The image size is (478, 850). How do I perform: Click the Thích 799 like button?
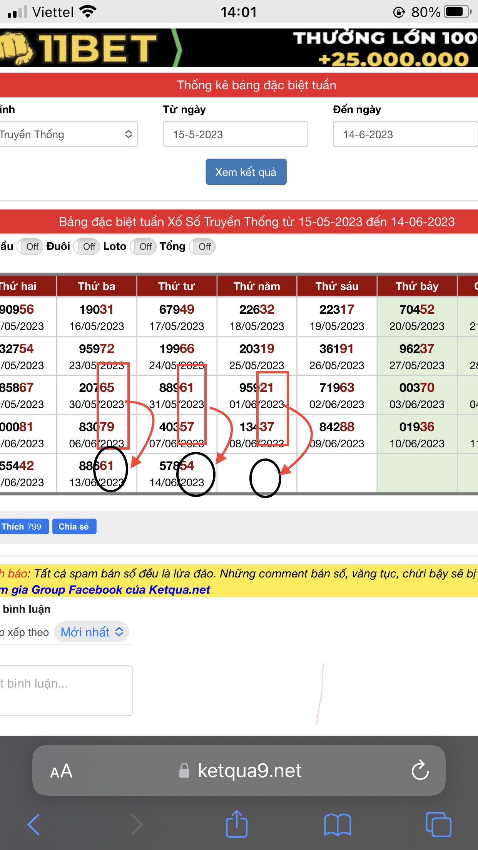coord(24,527)
